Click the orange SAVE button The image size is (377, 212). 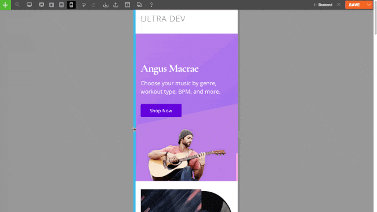(354, 5)
